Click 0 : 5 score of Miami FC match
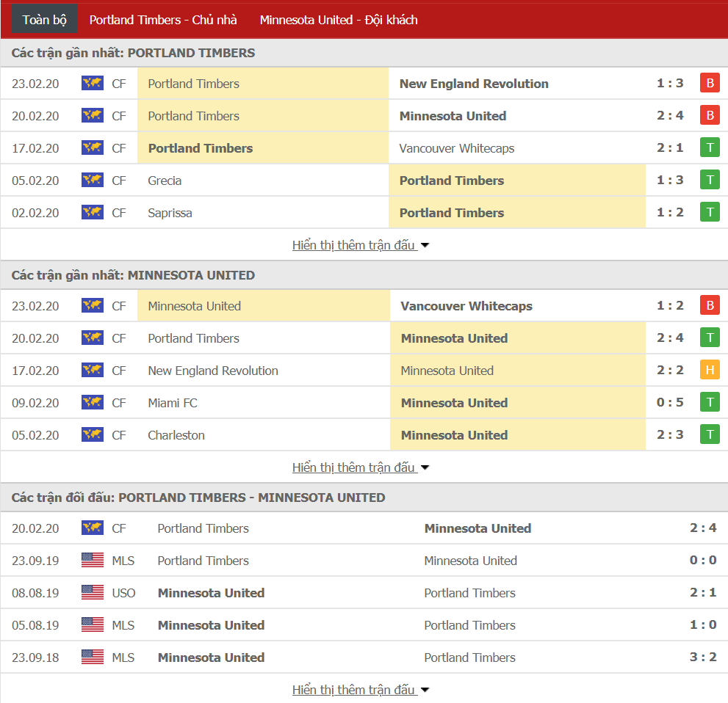 pos(670,402)
